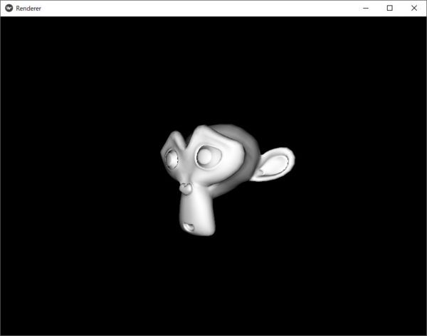This screenshot has height=336, width=427.
Task: Minimize the Renderer window
Action: 366,8
